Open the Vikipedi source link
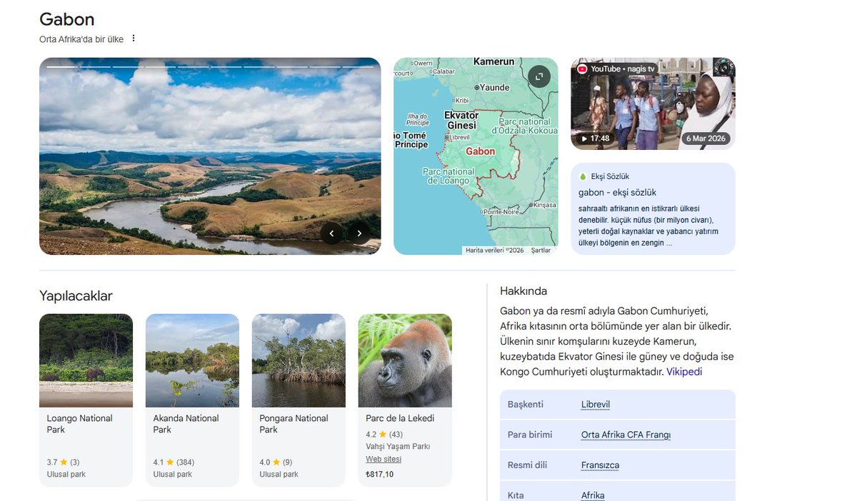This screenshot has width=857, height=501. [684, 372]
